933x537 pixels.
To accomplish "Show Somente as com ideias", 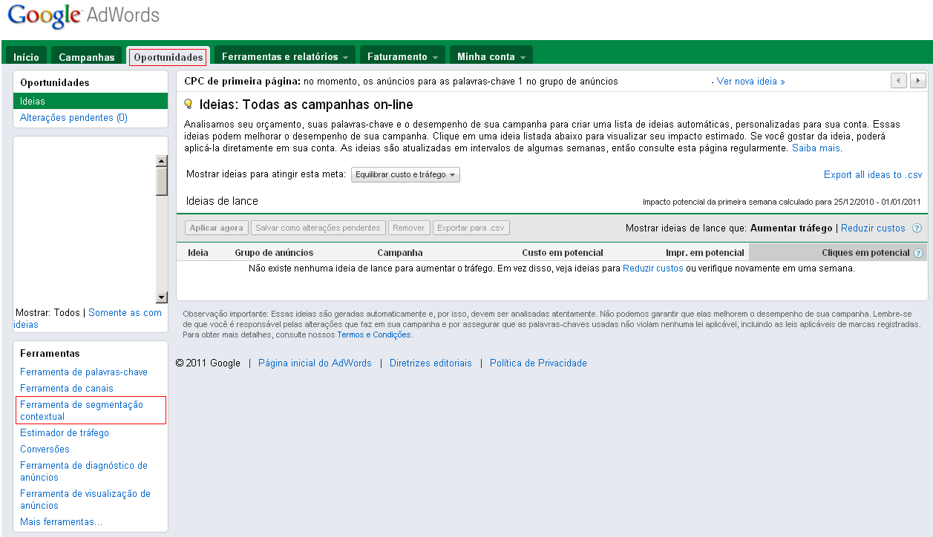I will pyautogui.click(x=88, y=319).
